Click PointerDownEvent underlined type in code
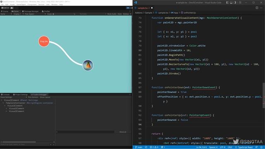Viewport: 265px width, 149px height. pos(204,87)
